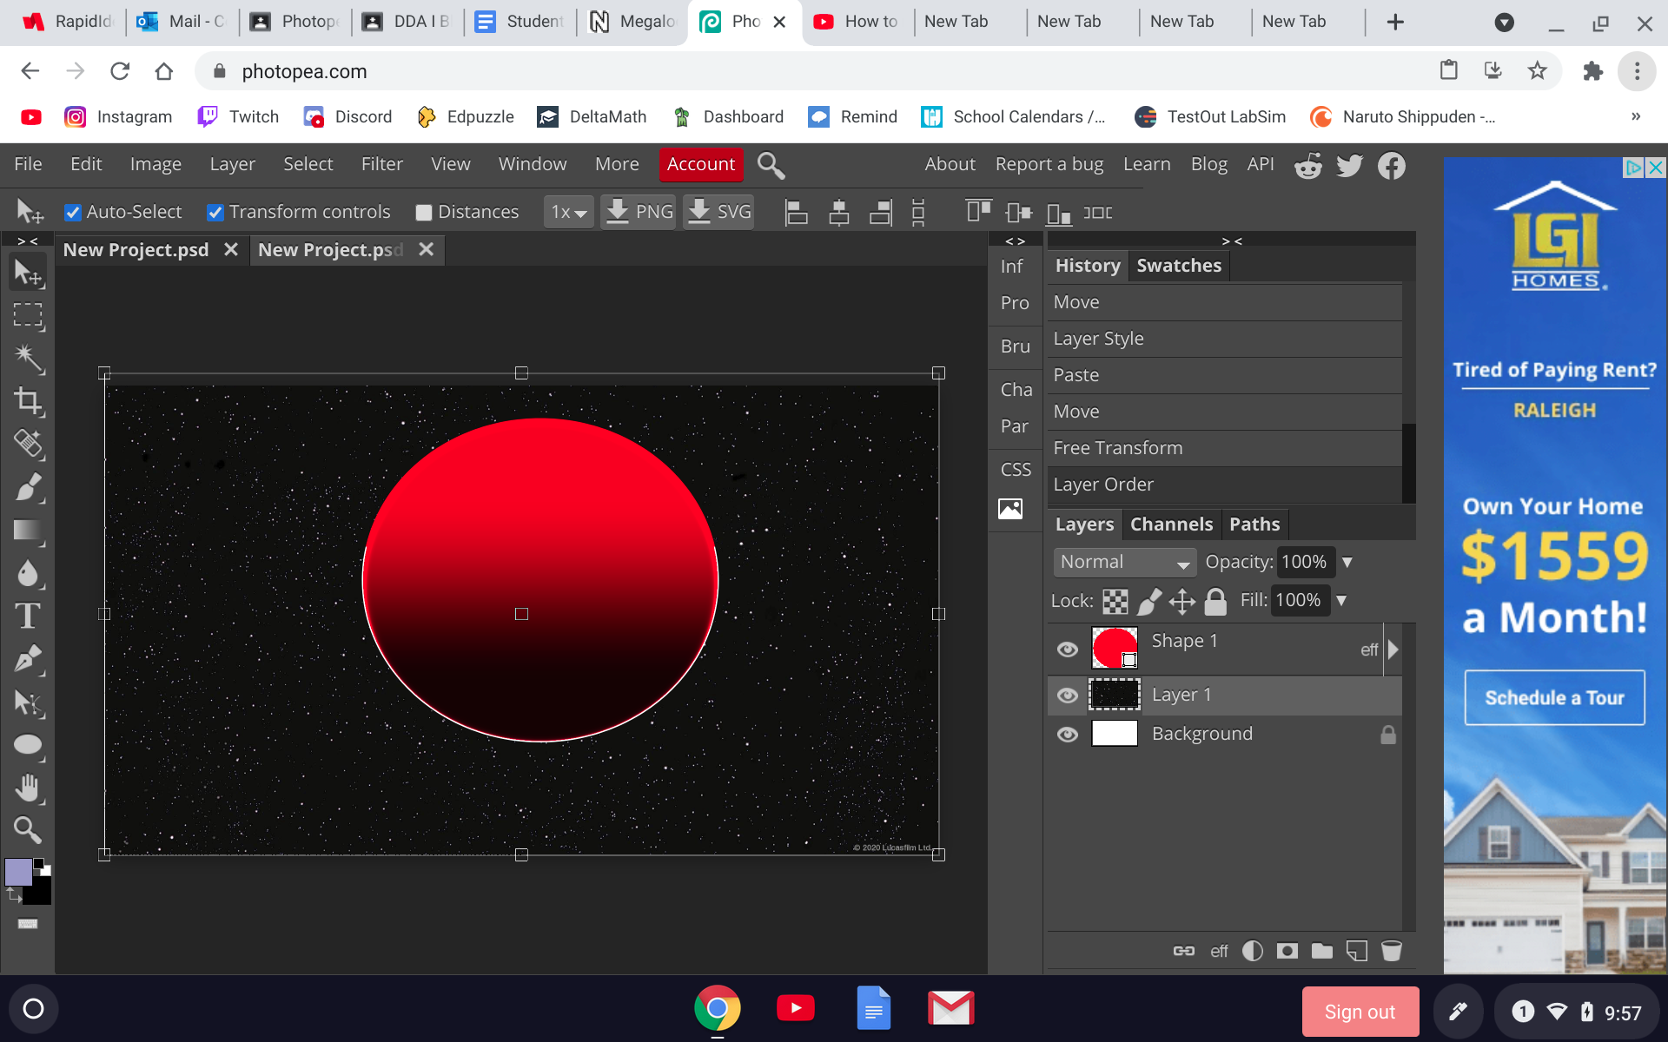Viewport: 1668px width, 1042px height.
Task: Click the Shape 1 layer color swatch
Action: (x=1115, y=650)
